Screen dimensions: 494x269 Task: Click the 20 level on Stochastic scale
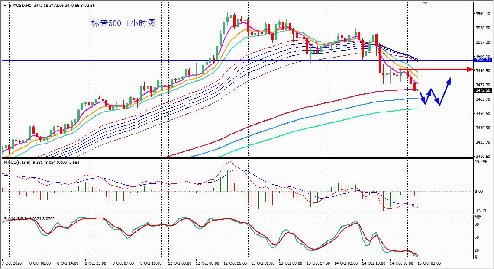tap(477, 250)
